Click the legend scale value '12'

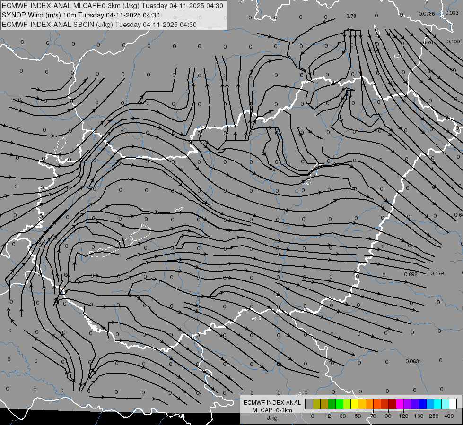pos(328,416)
